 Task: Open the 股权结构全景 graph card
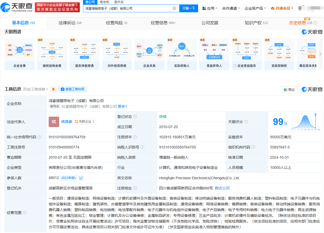pyautogui.click(x=52, y=54)
